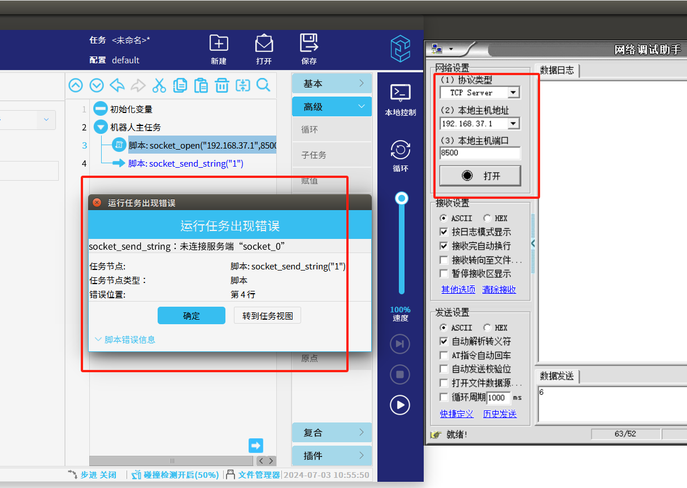Screen dimensions: 687x488
Task: Click the magnifier search icon in toolbar
Action: click(263, 85)
